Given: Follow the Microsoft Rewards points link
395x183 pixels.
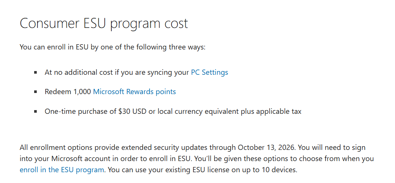Looking at the screenshot, I should pyautogui.click(x=134, y=91).
